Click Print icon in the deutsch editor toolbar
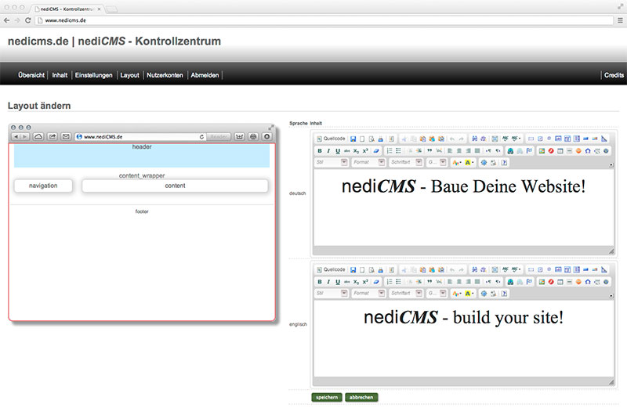This screenshot has width=627, height=415. click(x=381, y=139)
